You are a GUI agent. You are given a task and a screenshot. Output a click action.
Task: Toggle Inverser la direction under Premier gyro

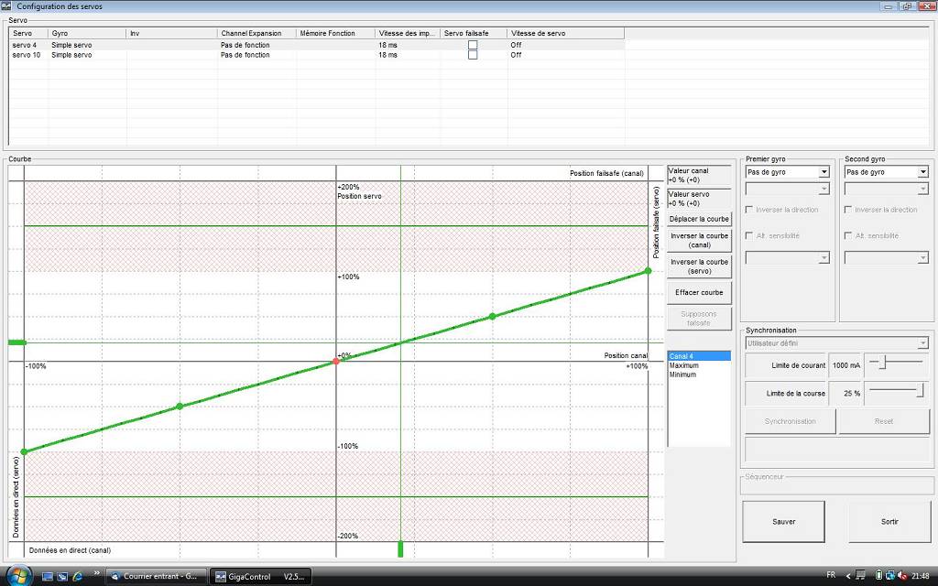coord(749,210)
